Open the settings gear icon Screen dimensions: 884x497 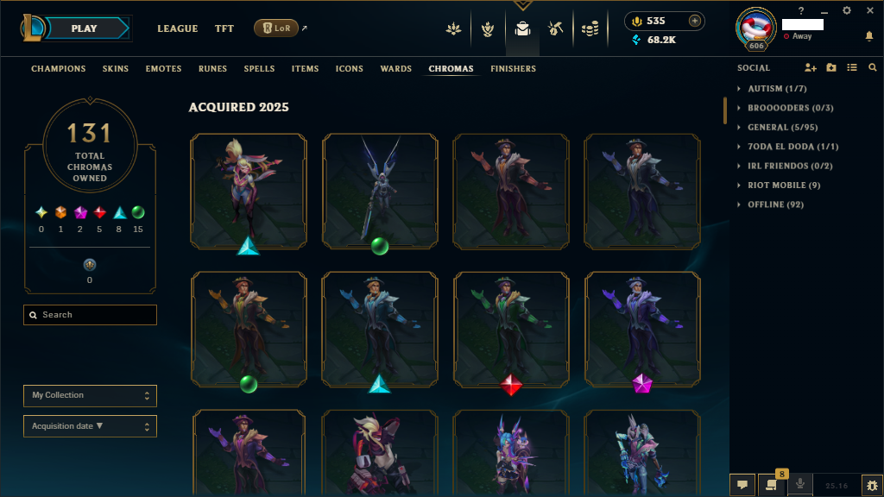tap(847, 10)
